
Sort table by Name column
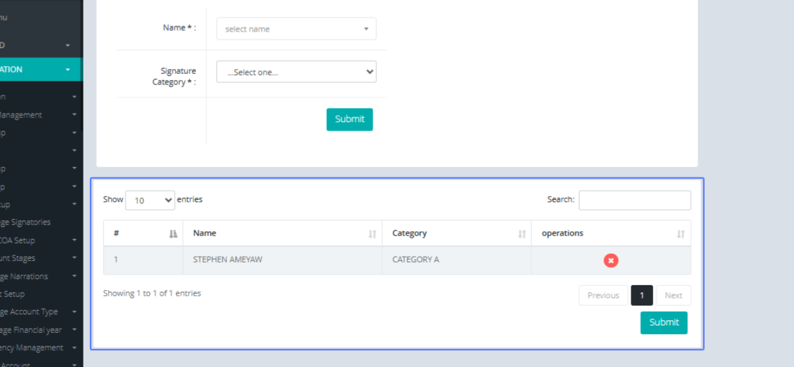(x=283, y=234)
